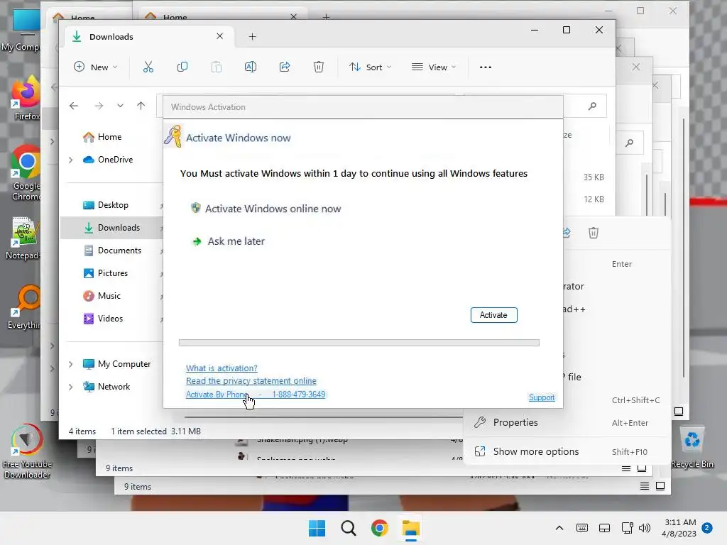Viewport: 727px width, 545px height.
Task: Open the Sort dropdown
Action: click(x=370, y=67)
